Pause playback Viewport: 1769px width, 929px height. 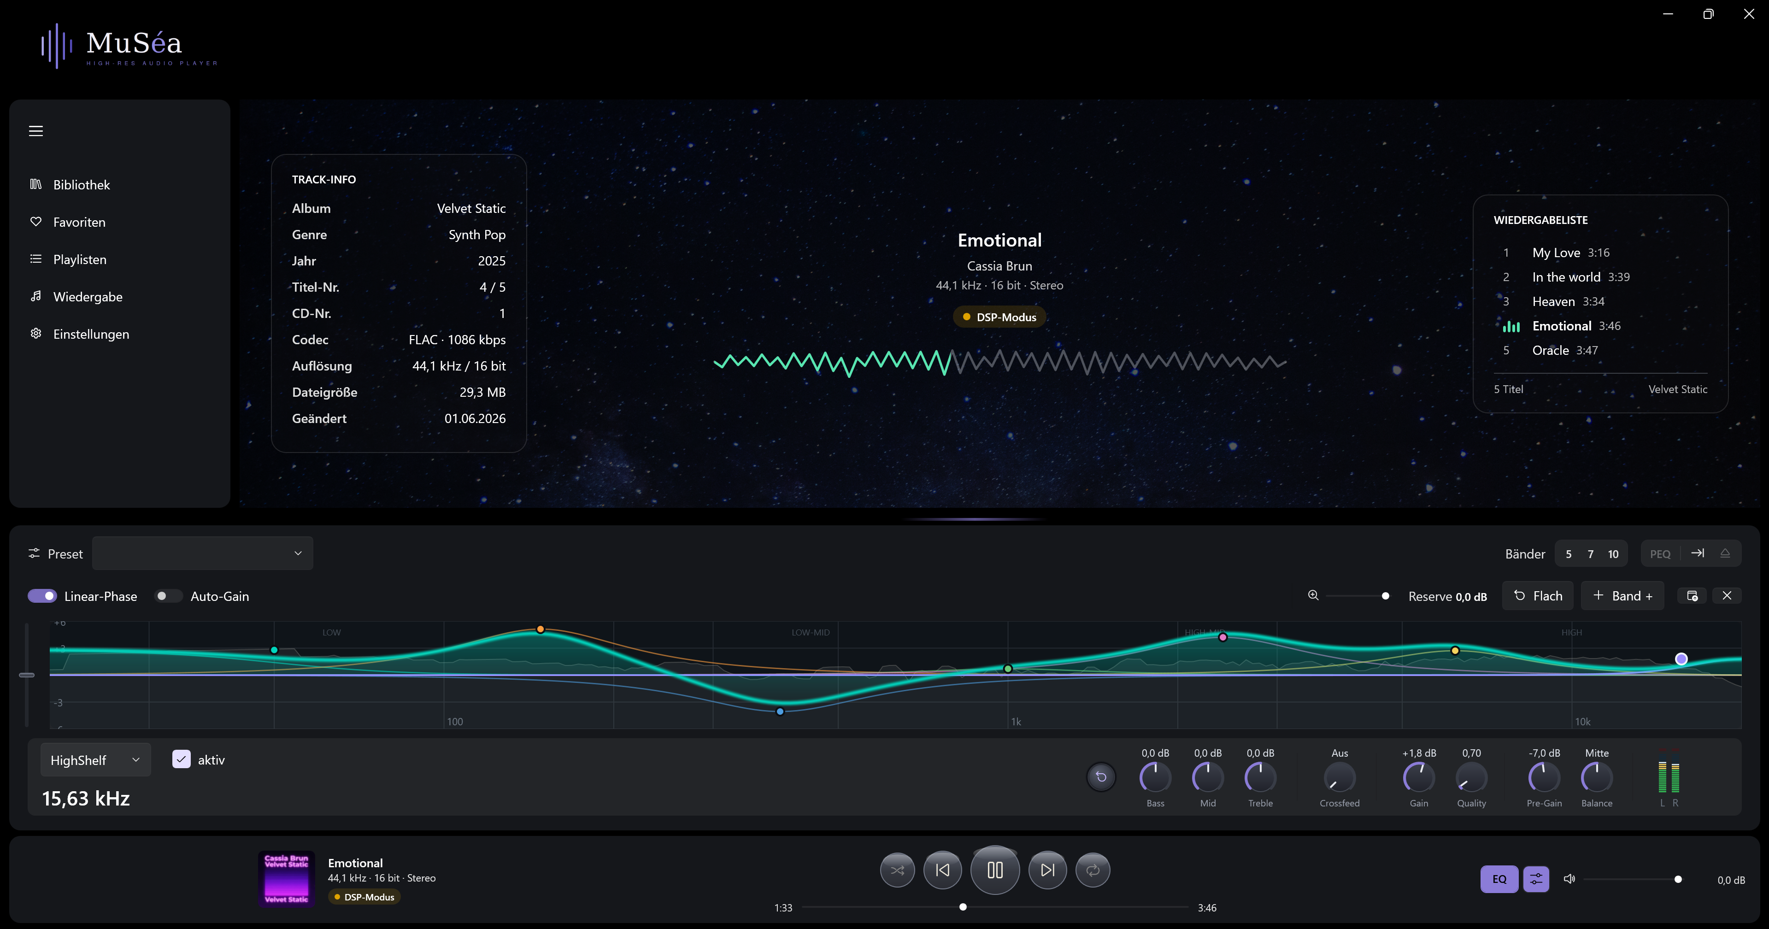pos(995,870)
